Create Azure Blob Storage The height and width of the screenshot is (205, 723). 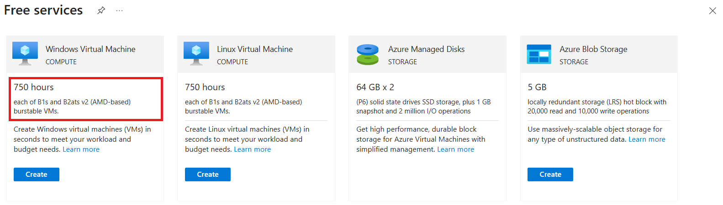(550, 174)
